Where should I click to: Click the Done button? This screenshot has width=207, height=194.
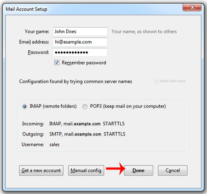point(138,170)
